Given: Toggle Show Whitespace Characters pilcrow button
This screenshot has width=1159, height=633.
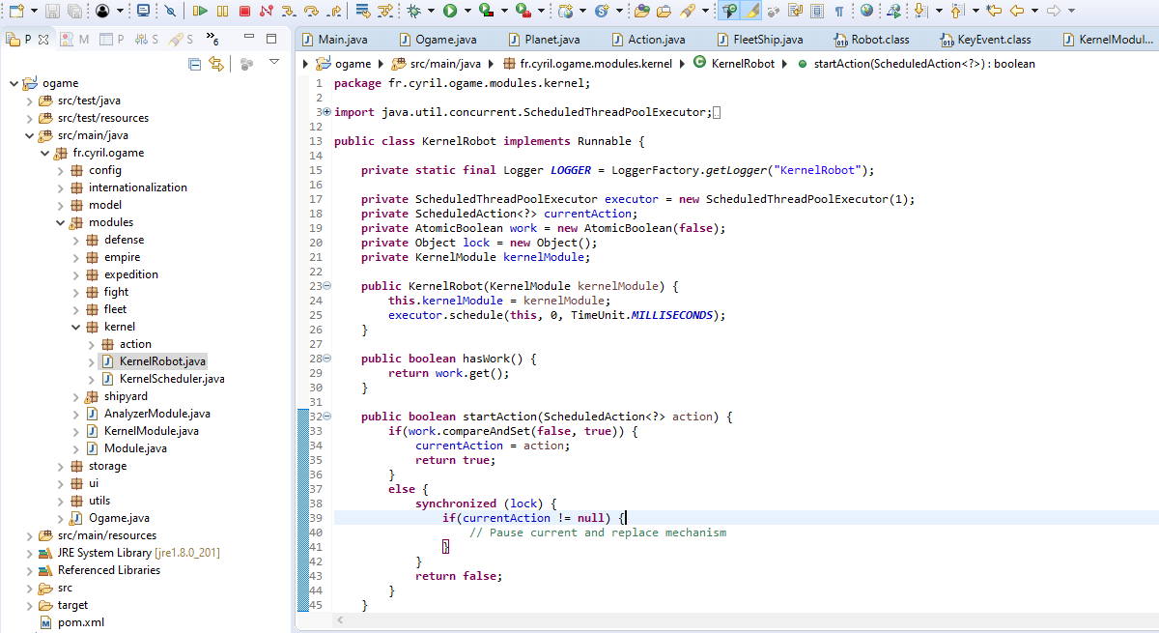Looking at the screenshot, I should 838,11.
